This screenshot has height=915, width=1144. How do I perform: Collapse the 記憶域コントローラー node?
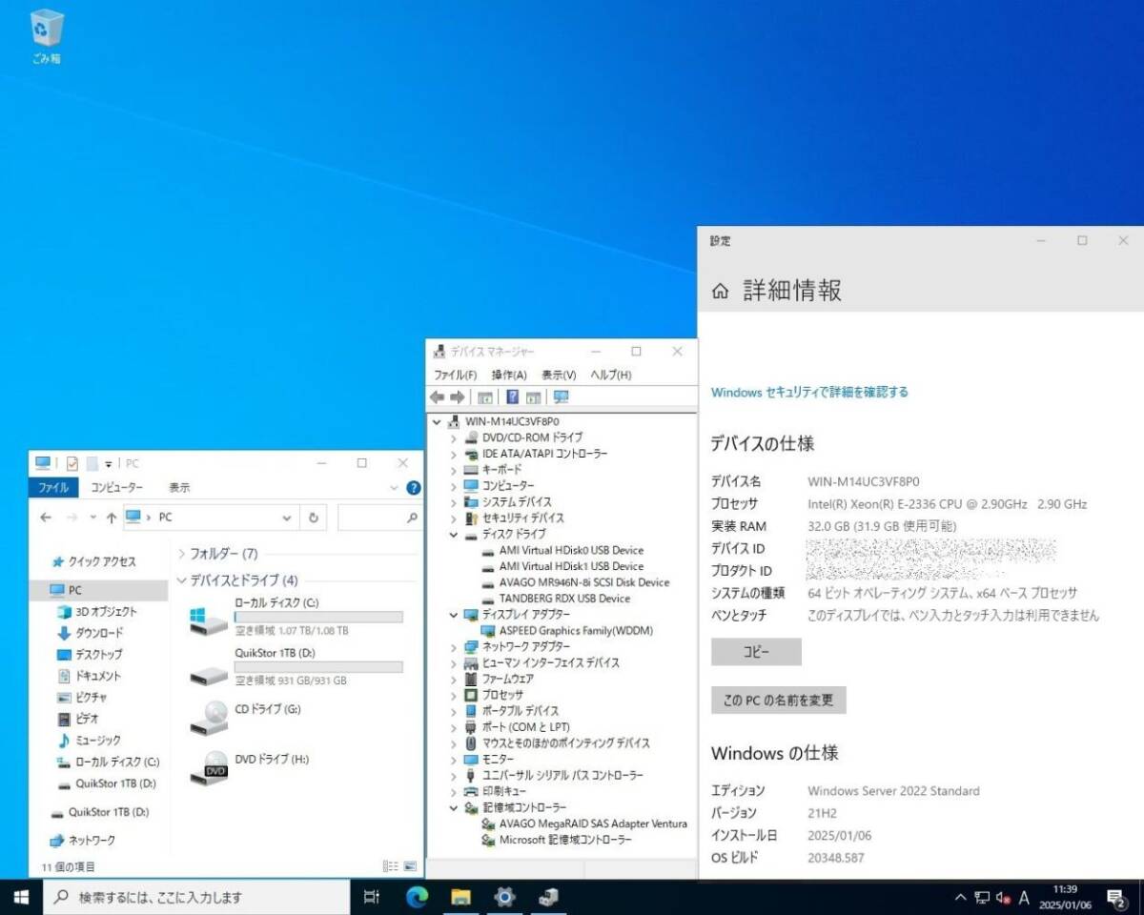455,807
